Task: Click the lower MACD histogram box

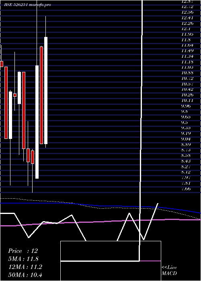Action: 111,271
